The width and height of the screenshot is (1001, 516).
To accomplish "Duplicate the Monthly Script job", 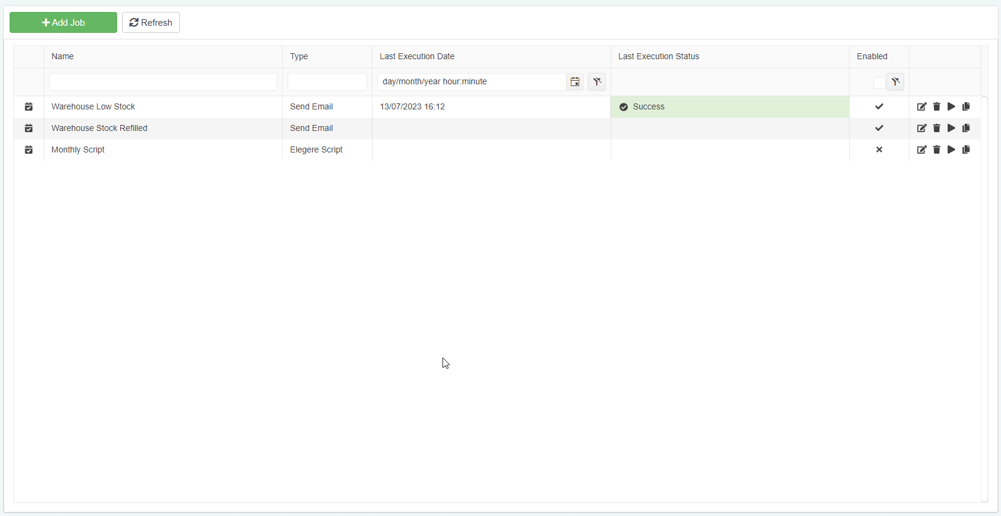I will [966, 150].
